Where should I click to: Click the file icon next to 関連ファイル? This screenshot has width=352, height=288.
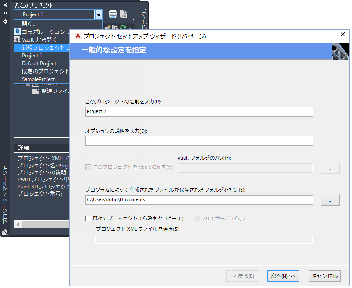click(36, 91)
